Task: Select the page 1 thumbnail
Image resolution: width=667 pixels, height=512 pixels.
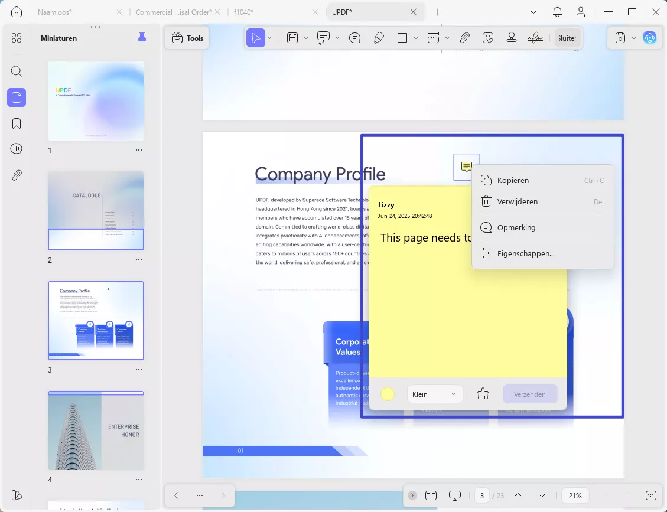Action: coord(96,101)
